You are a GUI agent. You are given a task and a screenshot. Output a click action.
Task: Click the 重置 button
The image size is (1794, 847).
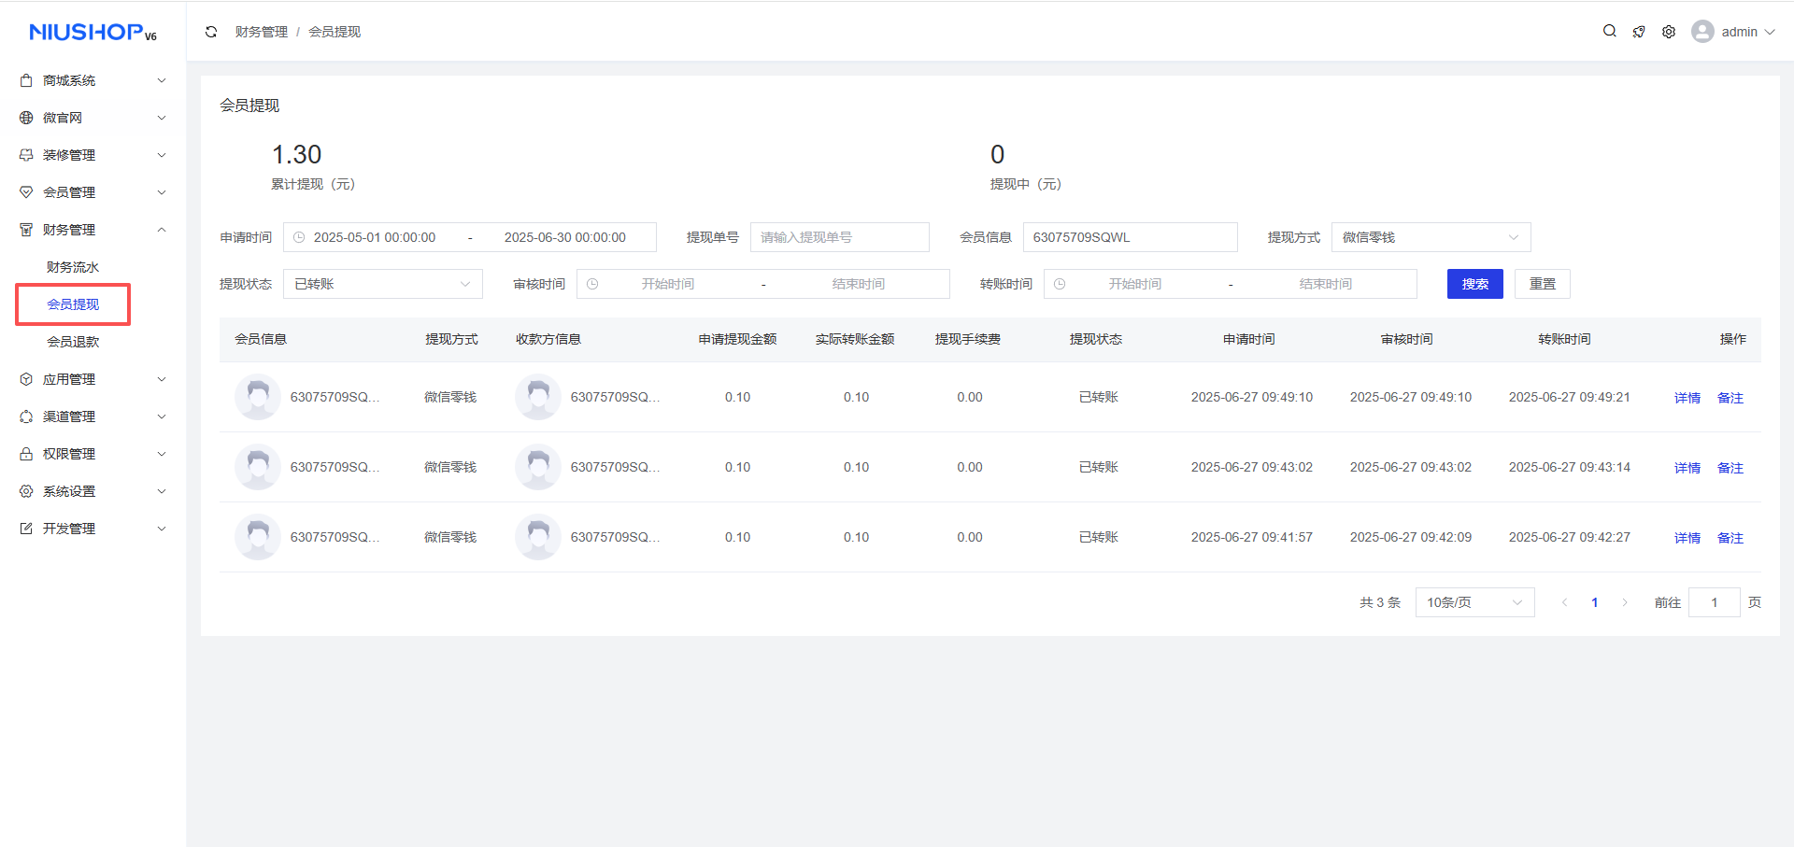coord(1542,284)
